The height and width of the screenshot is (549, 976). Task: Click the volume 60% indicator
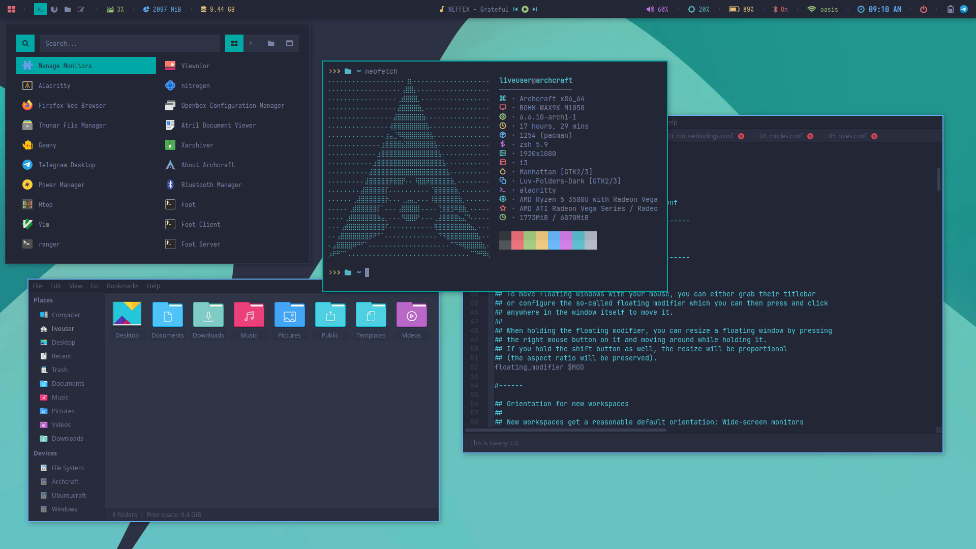[x=657, y=9]
